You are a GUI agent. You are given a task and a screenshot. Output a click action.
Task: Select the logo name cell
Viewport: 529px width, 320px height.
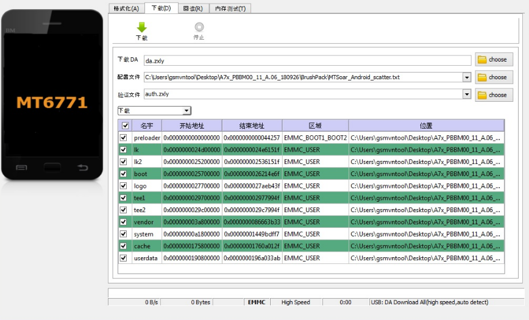pyautogui.click(x=147, y=186)
